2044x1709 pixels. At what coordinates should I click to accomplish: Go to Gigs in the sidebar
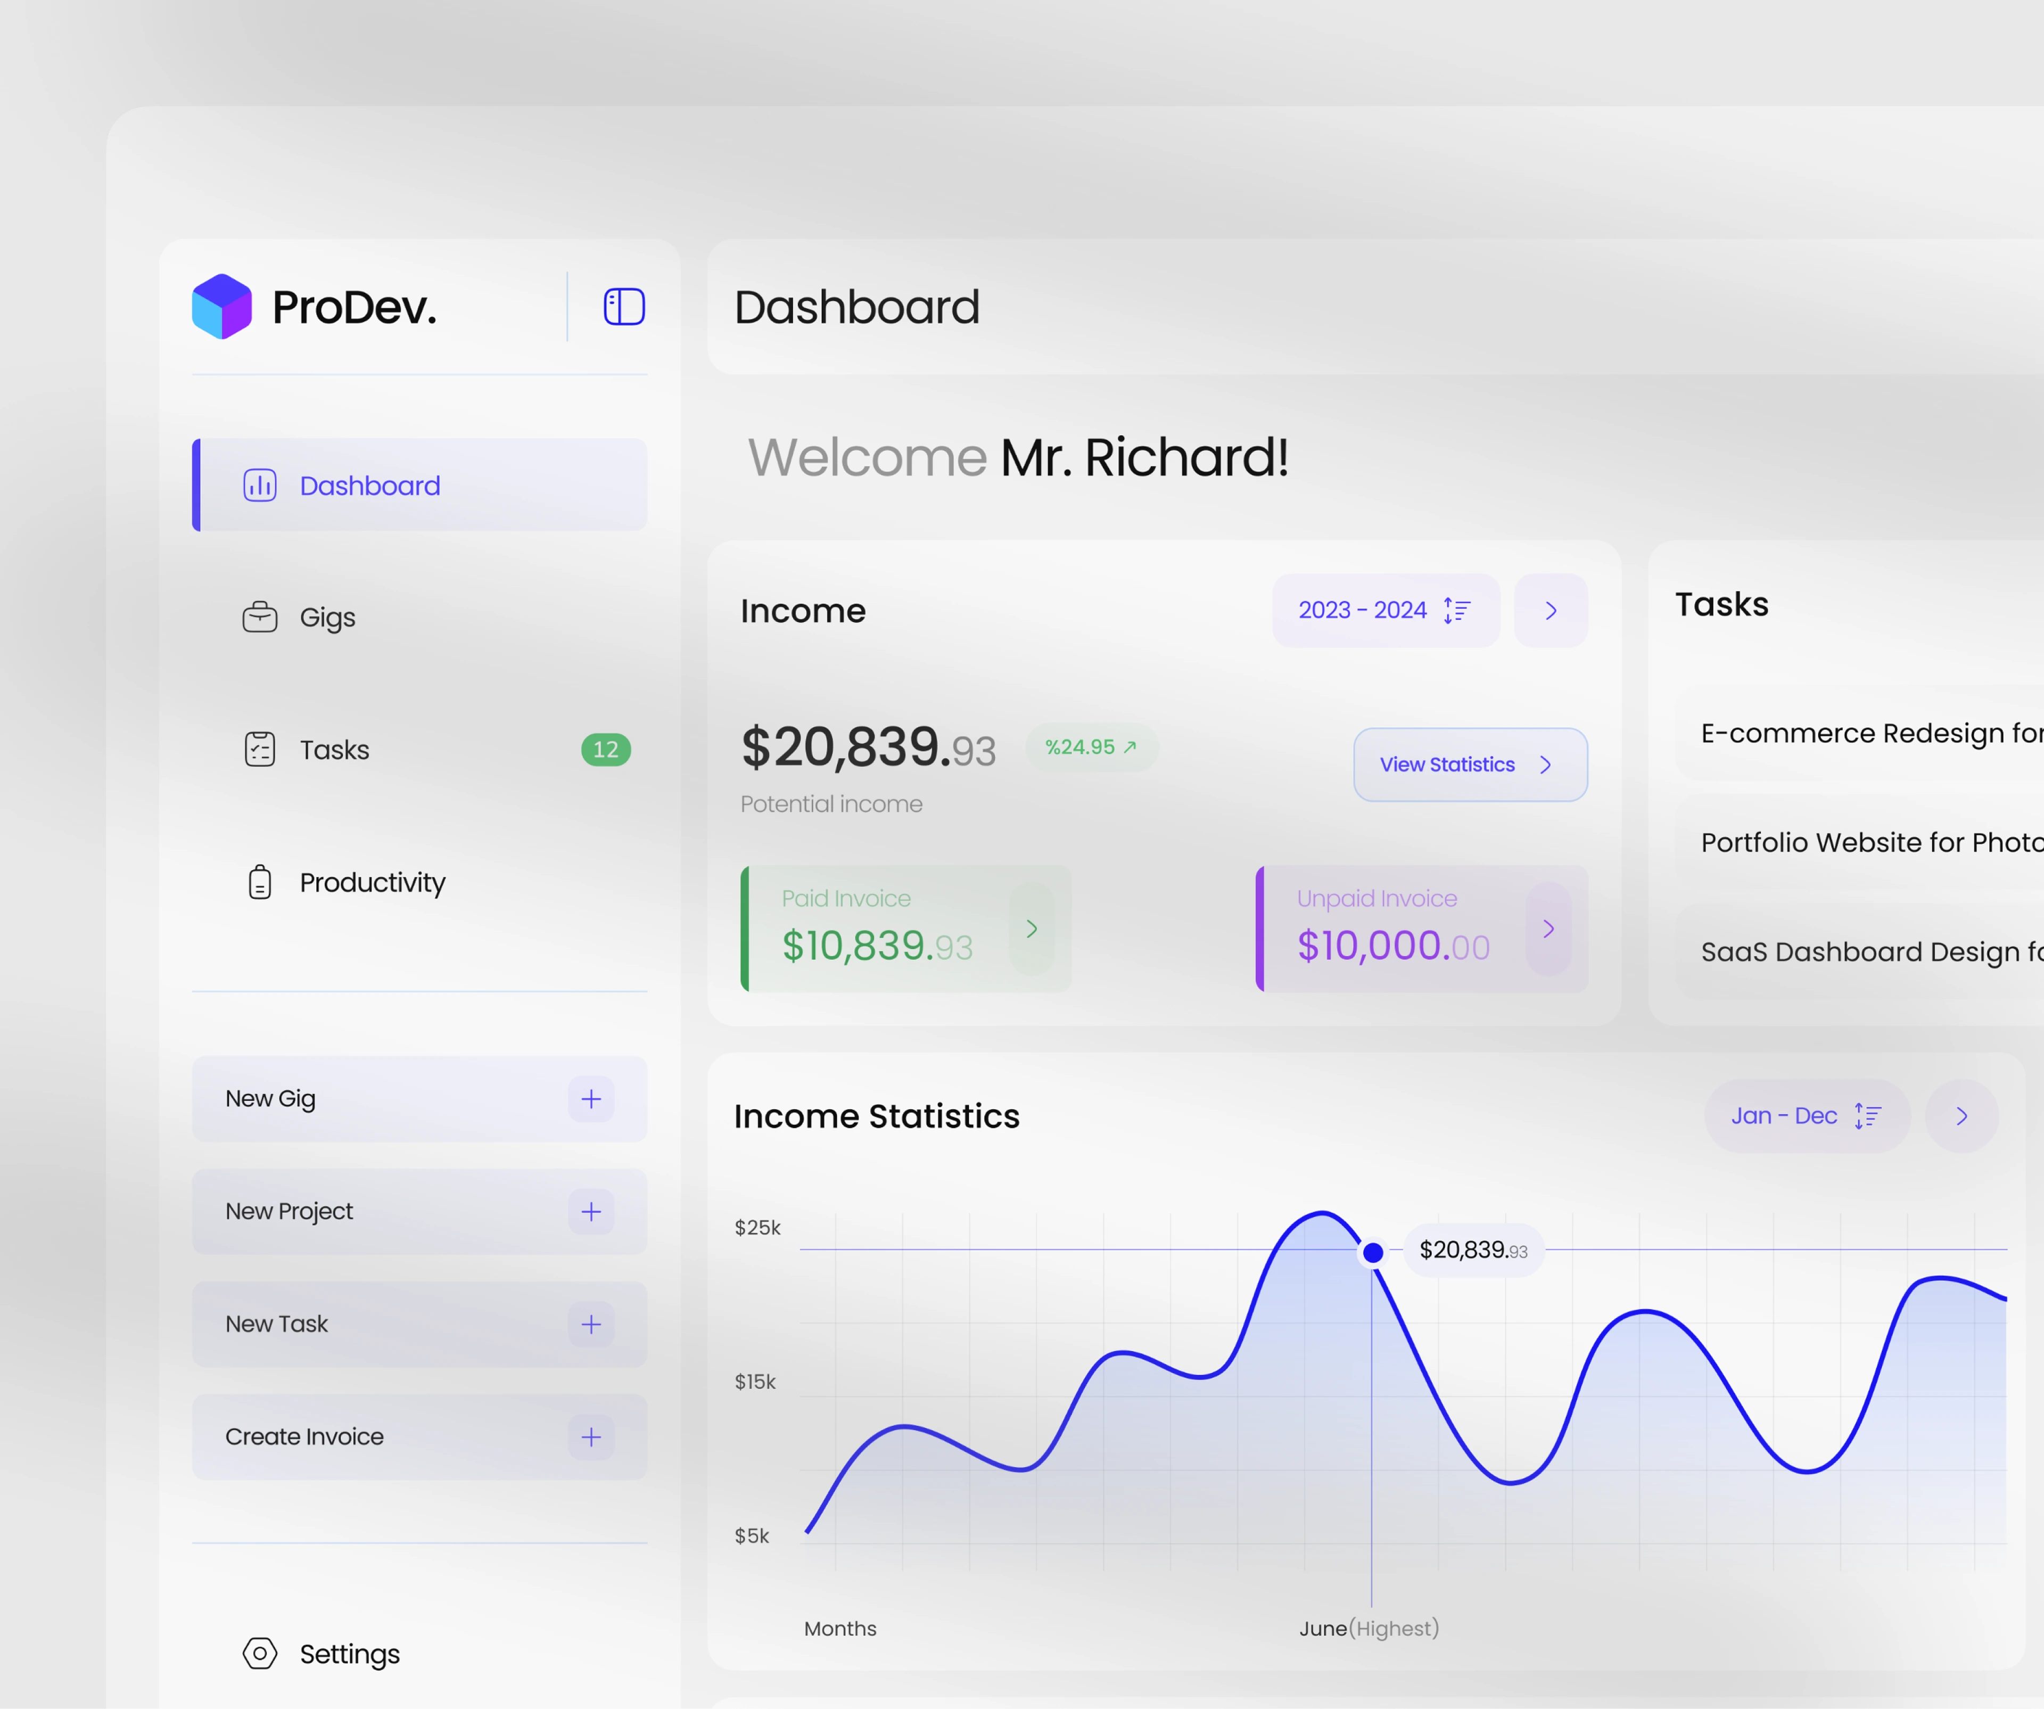pyautogui.click(x=419, y=618)
